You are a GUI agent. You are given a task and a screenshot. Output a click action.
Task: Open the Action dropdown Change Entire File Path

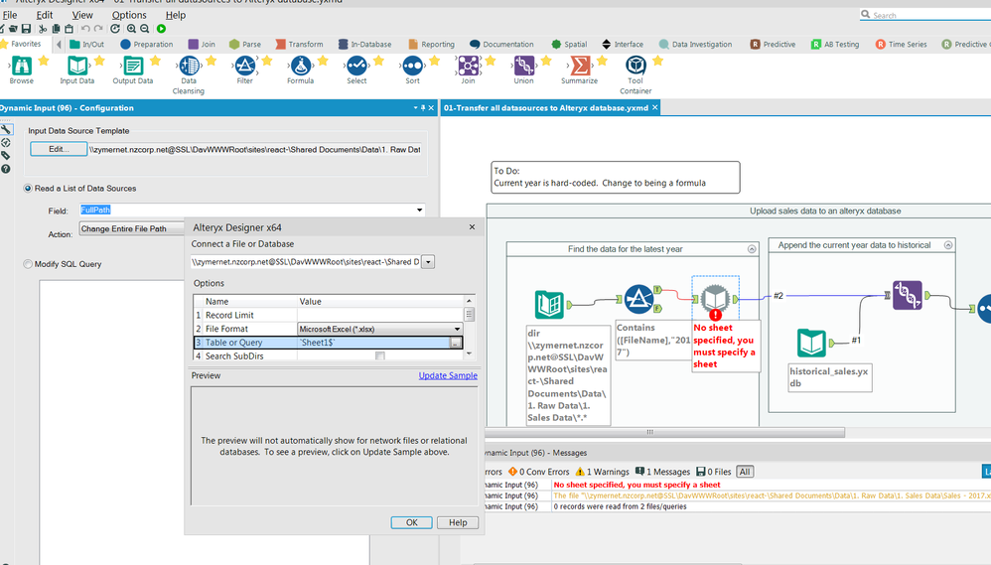(131, 228)
